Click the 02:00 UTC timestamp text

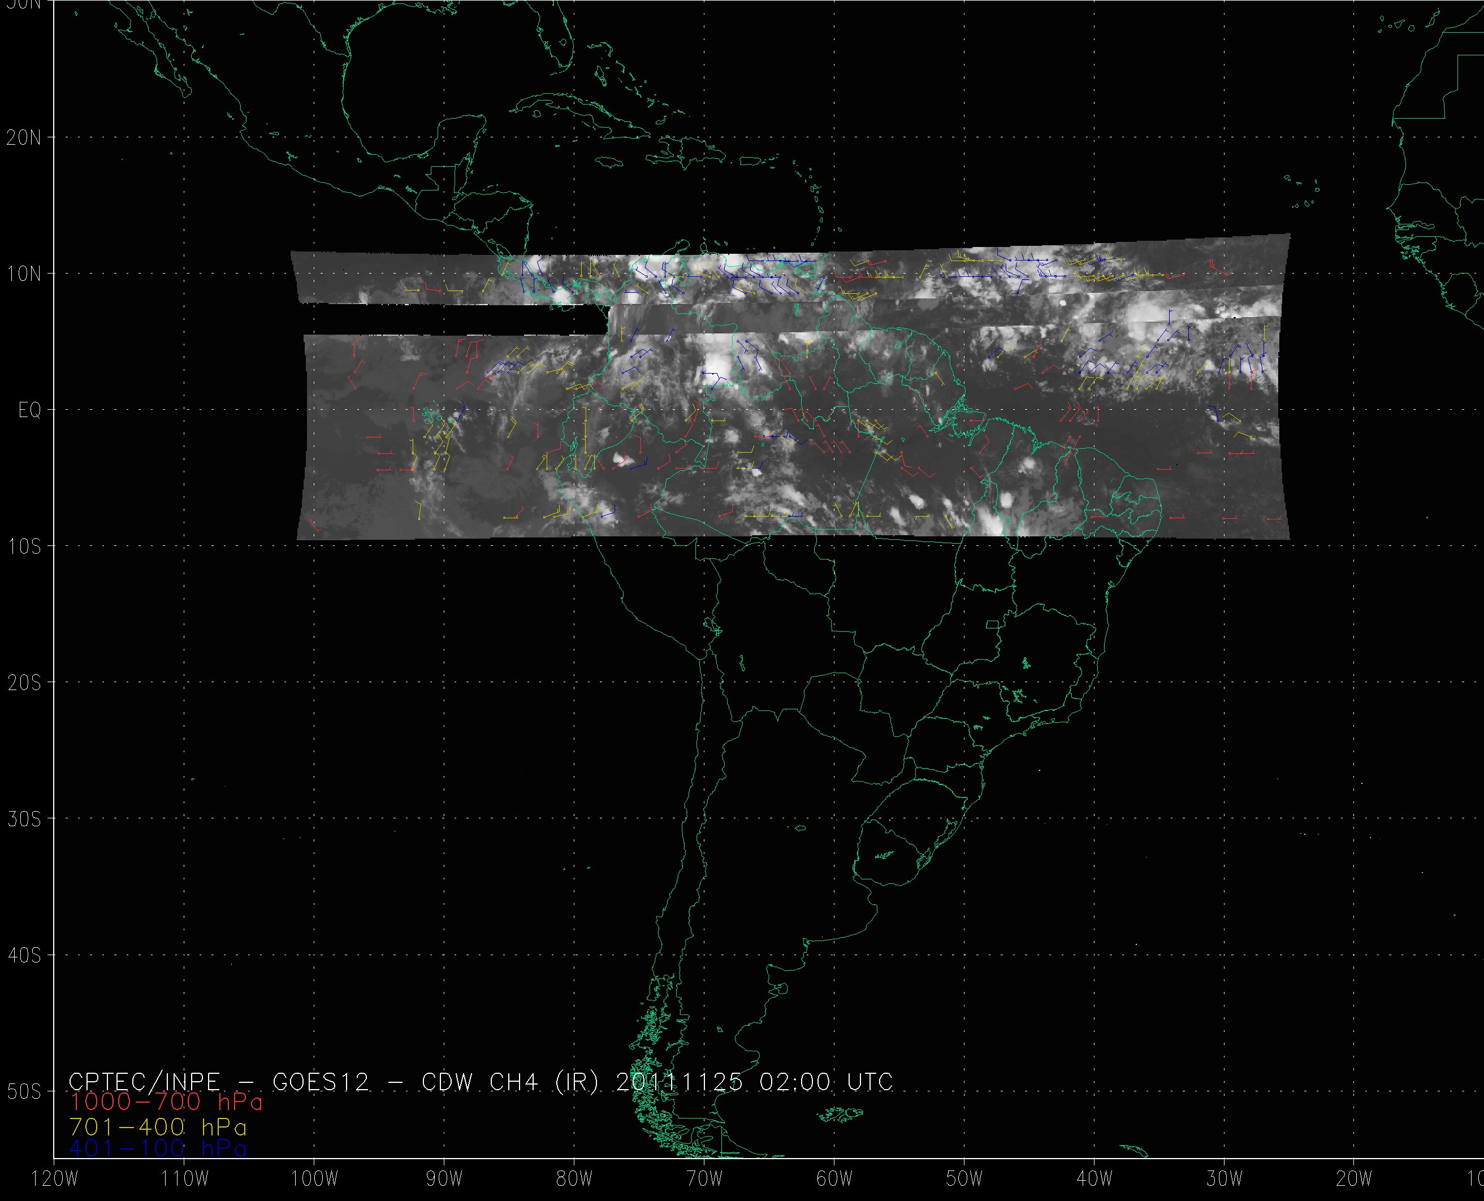tap(825, 1081)
